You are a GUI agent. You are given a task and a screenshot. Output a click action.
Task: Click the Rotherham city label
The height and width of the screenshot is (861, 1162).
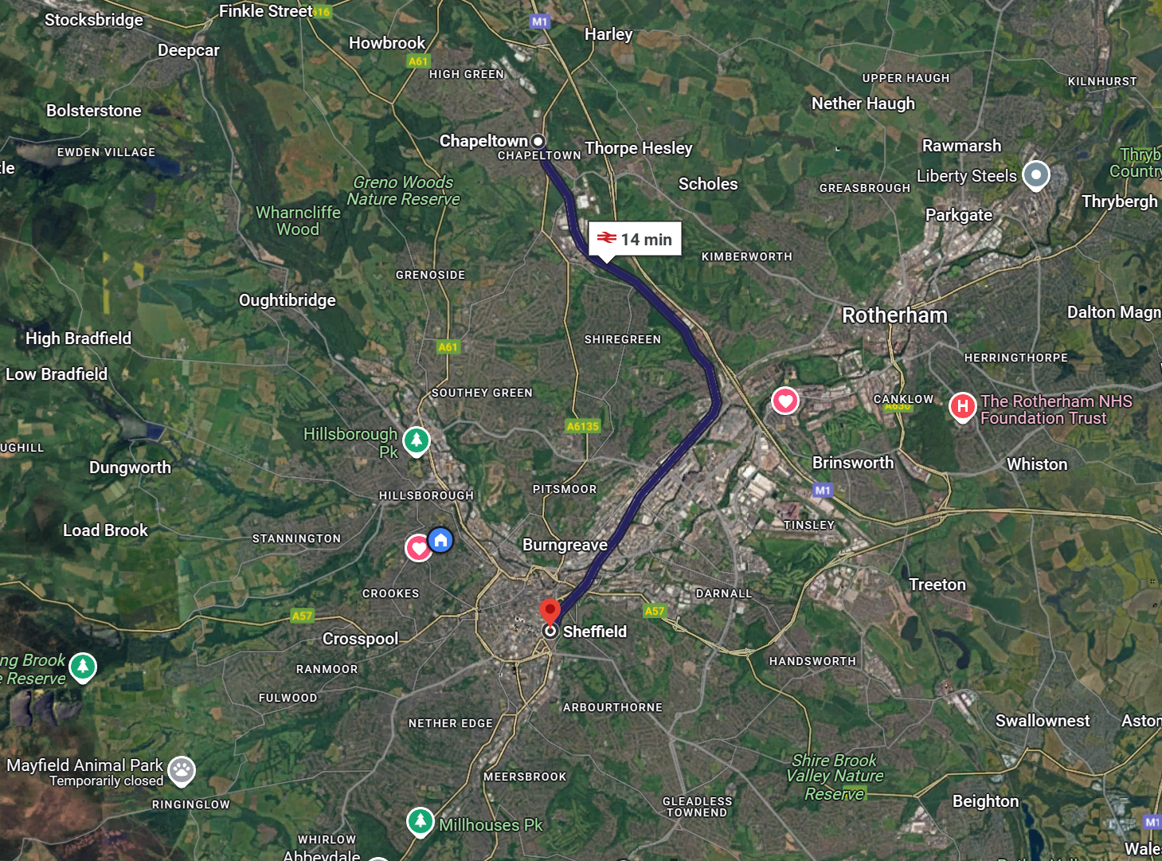(x=894, y=315)
